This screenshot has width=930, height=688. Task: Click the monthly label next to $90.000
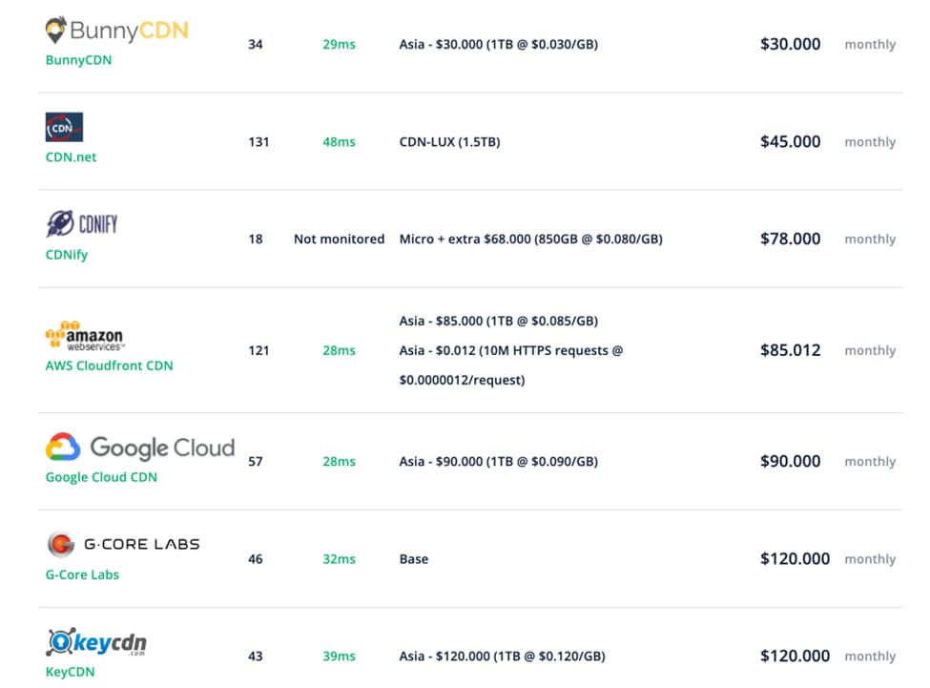(x=870, y=461)
